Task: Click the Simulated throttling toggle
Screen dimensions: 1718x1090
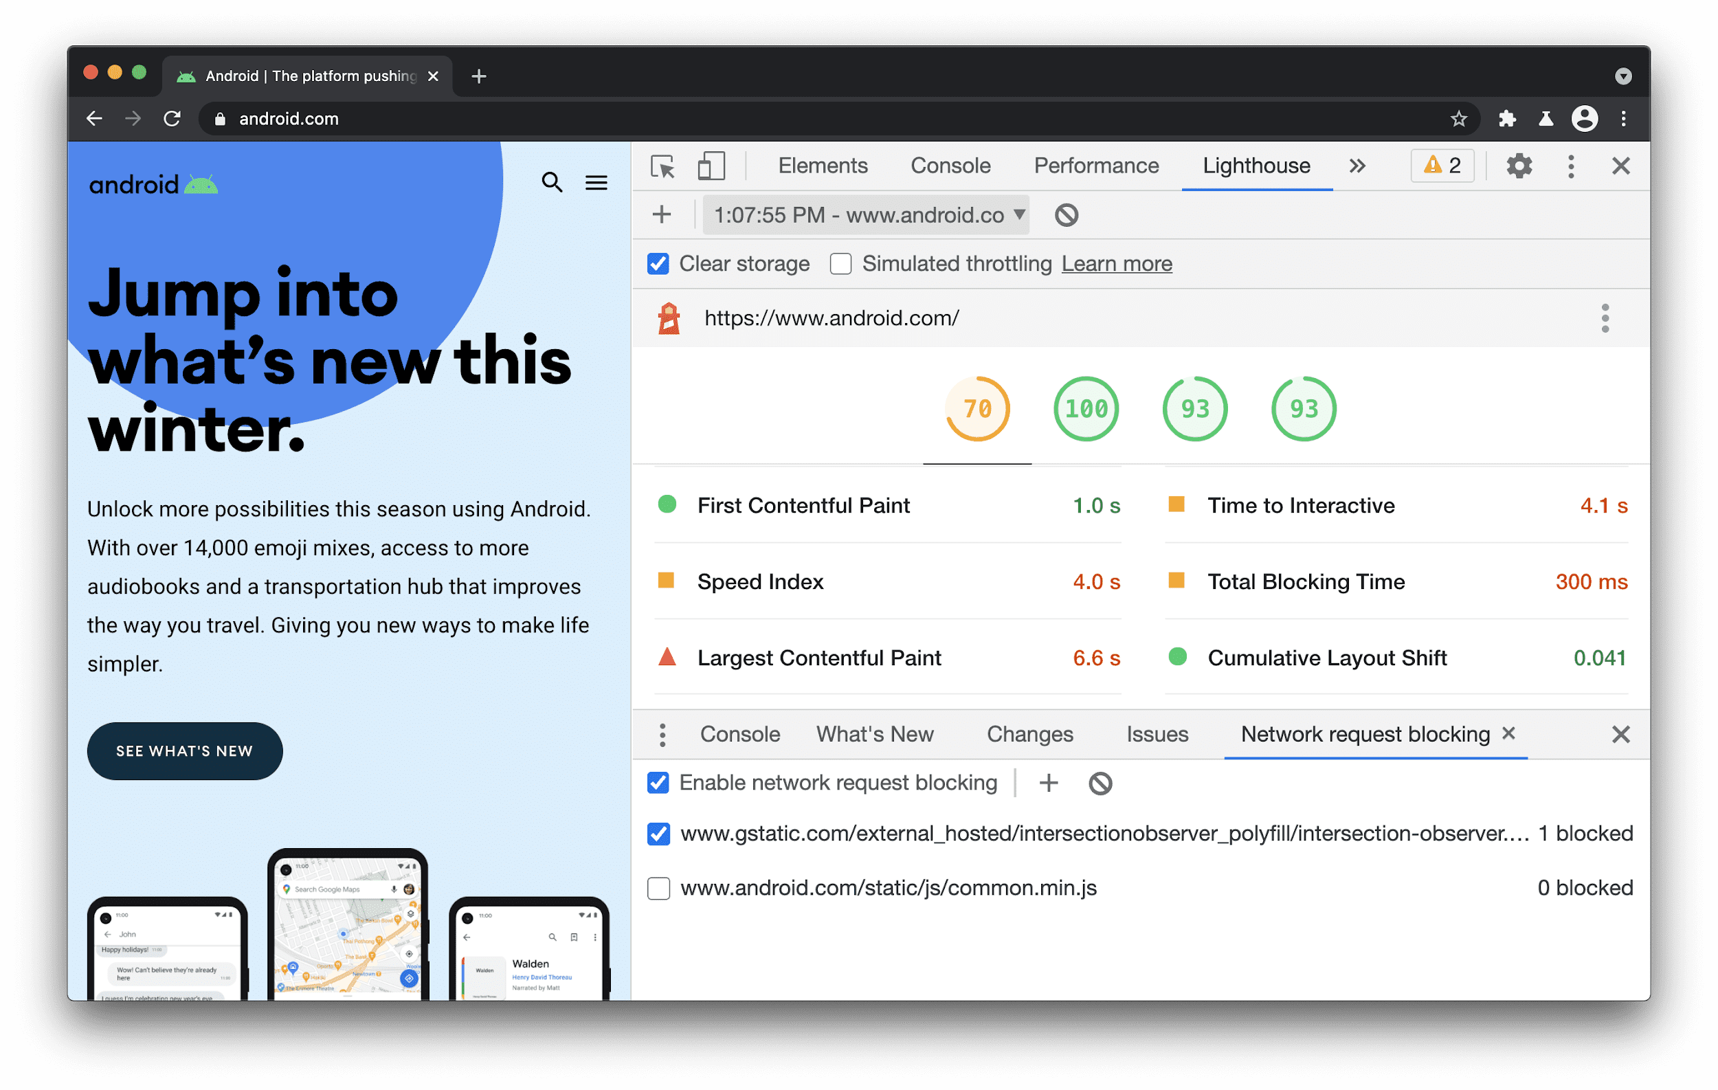Action: [x=839, y=265]
